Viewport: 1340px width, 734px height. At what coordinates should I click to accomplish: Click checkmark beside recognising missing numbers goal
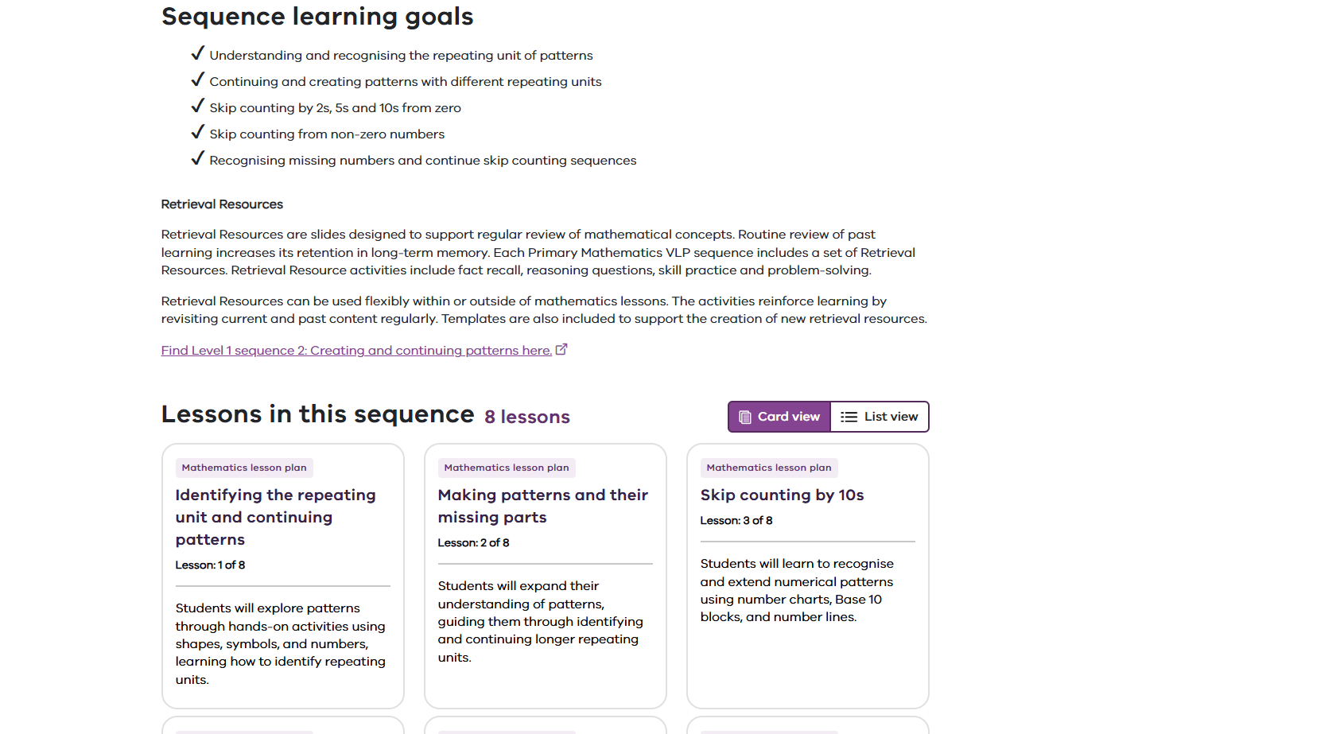[x=198, y=159]
